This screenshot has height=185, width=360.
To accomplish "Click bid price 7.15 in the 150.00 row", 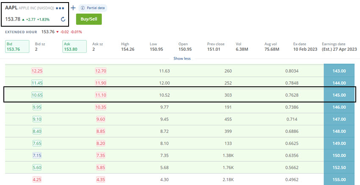I will 37,156.
